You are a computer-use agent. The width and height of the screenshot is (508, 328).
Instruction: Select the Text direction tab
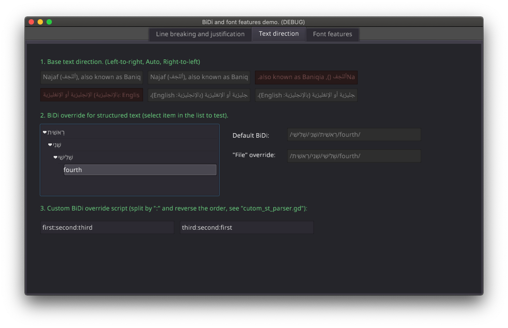pyautogui.click(x=278, y=34)
